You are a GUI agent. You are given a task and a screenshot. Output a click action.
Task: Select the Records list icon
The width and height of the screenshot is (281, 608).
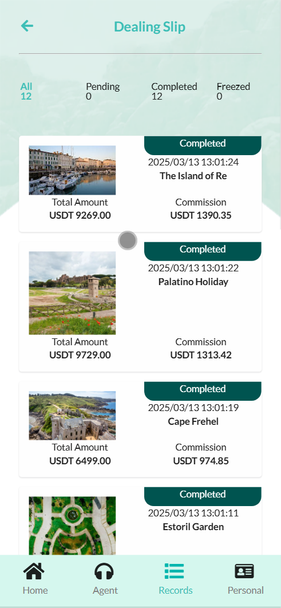175,571
